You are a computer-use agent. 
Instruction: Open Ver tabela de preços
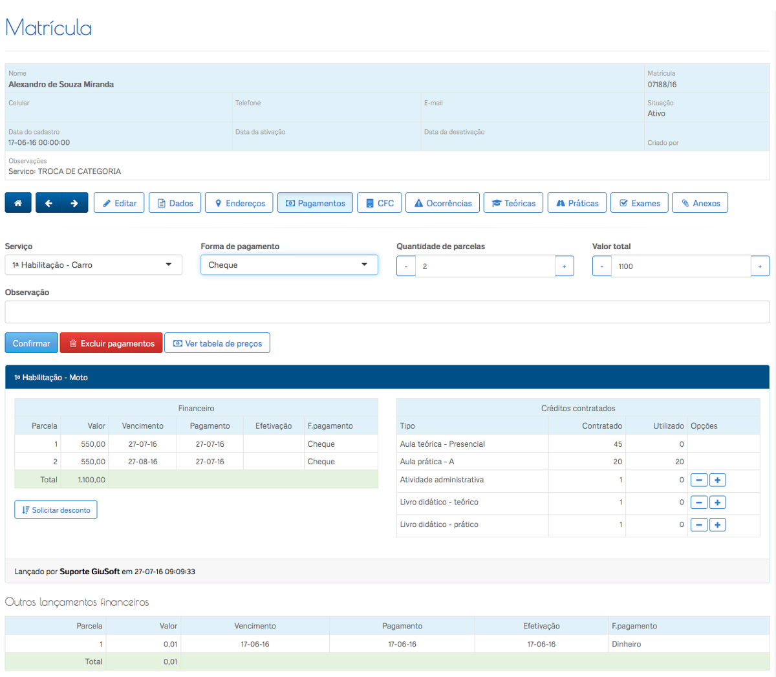click(217, 343)
